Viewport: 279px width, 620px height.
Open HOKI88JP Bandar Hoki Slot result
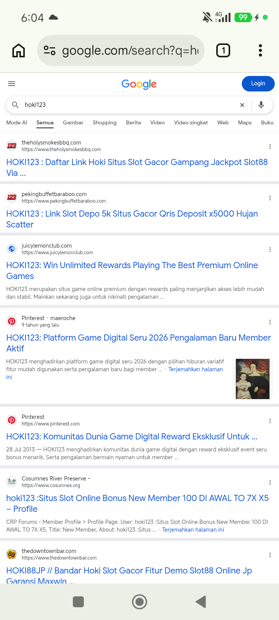pyautogui.click(x=129, y=575)
